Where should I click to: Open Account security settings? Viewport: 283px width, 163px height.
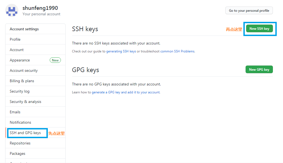click(x=24, y=70)
